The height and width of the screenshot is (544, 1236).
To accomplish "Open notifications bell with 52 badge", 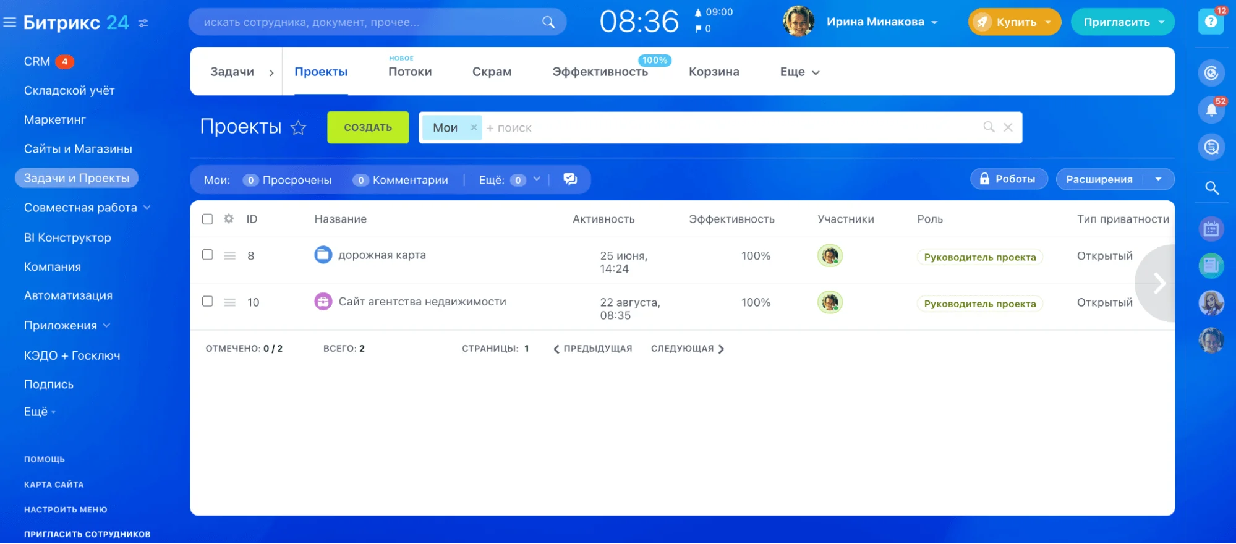I will pos(1211,110).
